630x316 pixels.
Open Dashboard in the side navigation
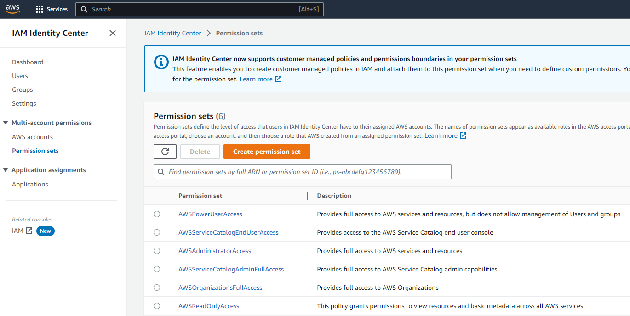point(28,62)
